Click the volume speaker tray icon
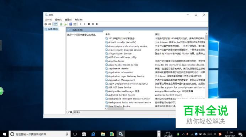Screen dimensions: 246x137 point(205,134)
